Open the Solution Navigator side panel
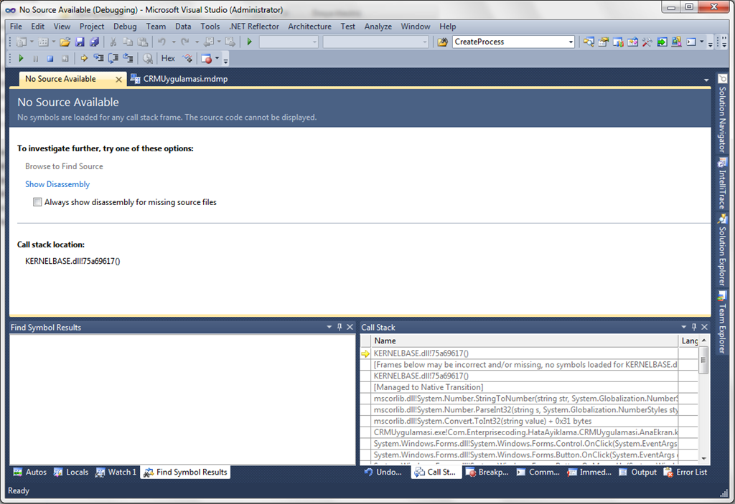The height and width of the screenshot is (504, 735). click(722, 114)
